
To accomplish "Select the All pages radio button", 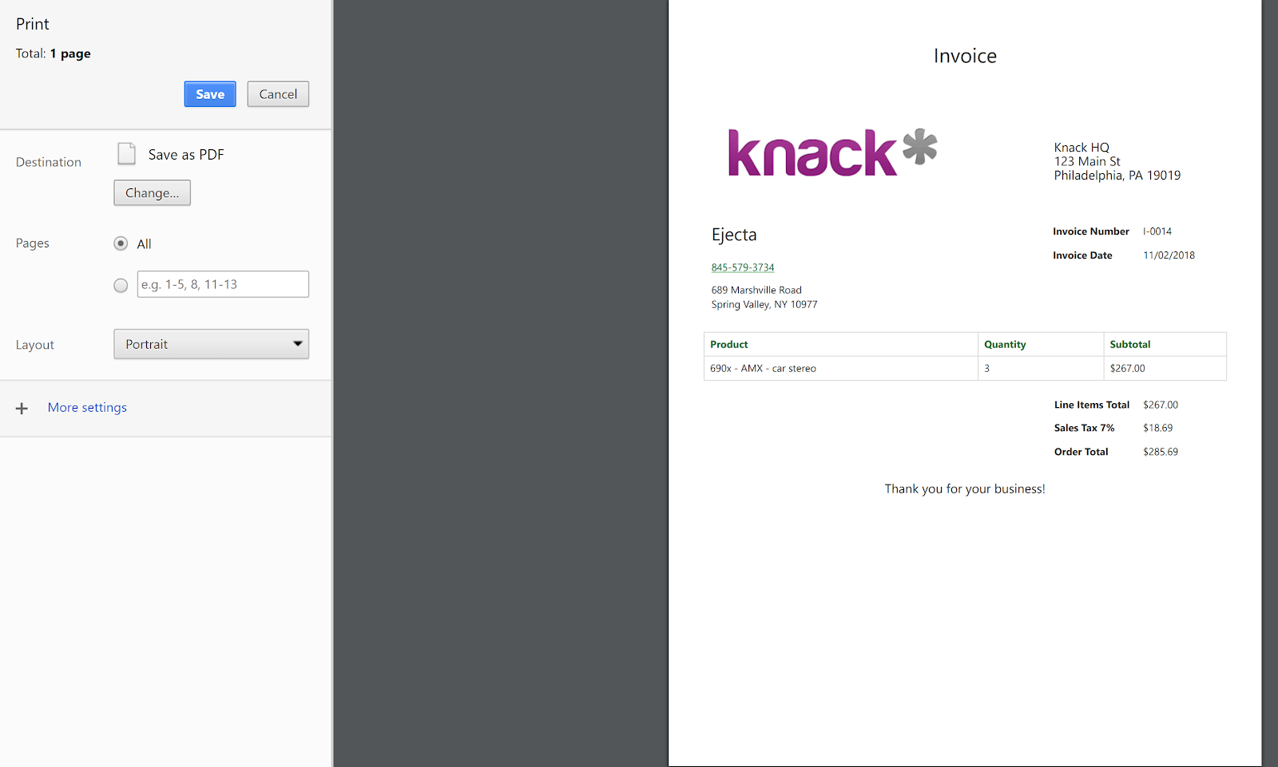I will point(121,243).
